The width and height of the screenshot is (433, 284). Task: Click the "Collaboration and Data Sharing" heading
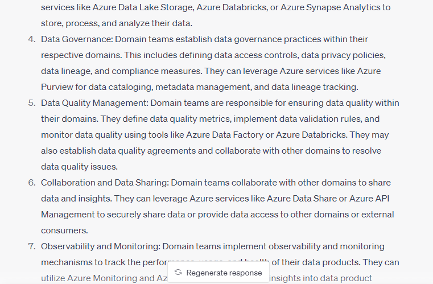click(x=104, y=183)
